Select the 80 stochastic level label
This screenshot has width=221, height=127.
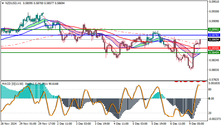[210, 89]
